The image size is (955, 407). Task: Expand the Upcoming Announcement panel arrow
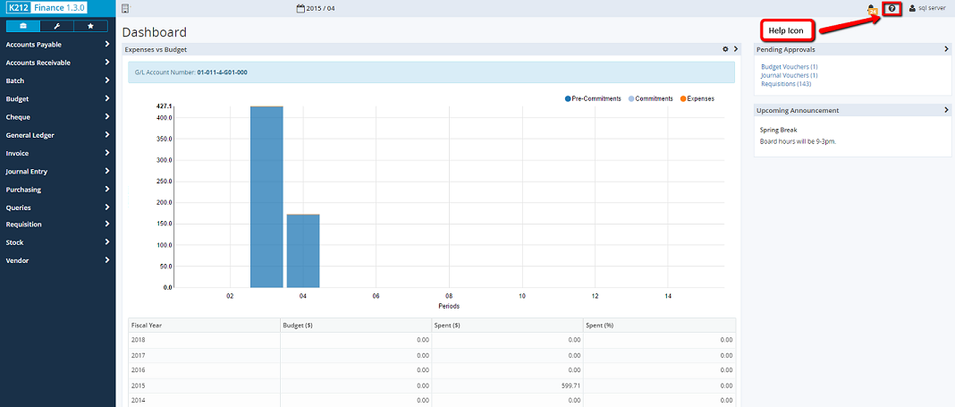tap(946, 110)
